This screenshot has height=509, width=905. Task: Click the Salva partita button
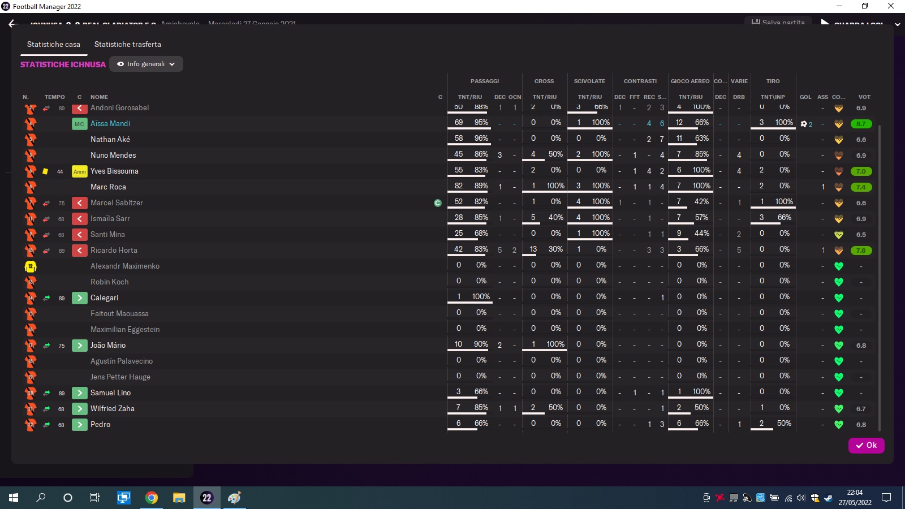click(x=778, y=23)
